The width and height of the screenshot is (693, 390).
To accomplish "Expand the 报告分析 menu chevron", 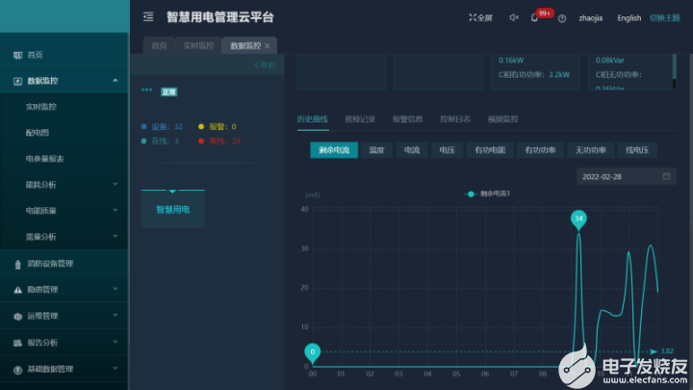I will click(x=115, y=342).
